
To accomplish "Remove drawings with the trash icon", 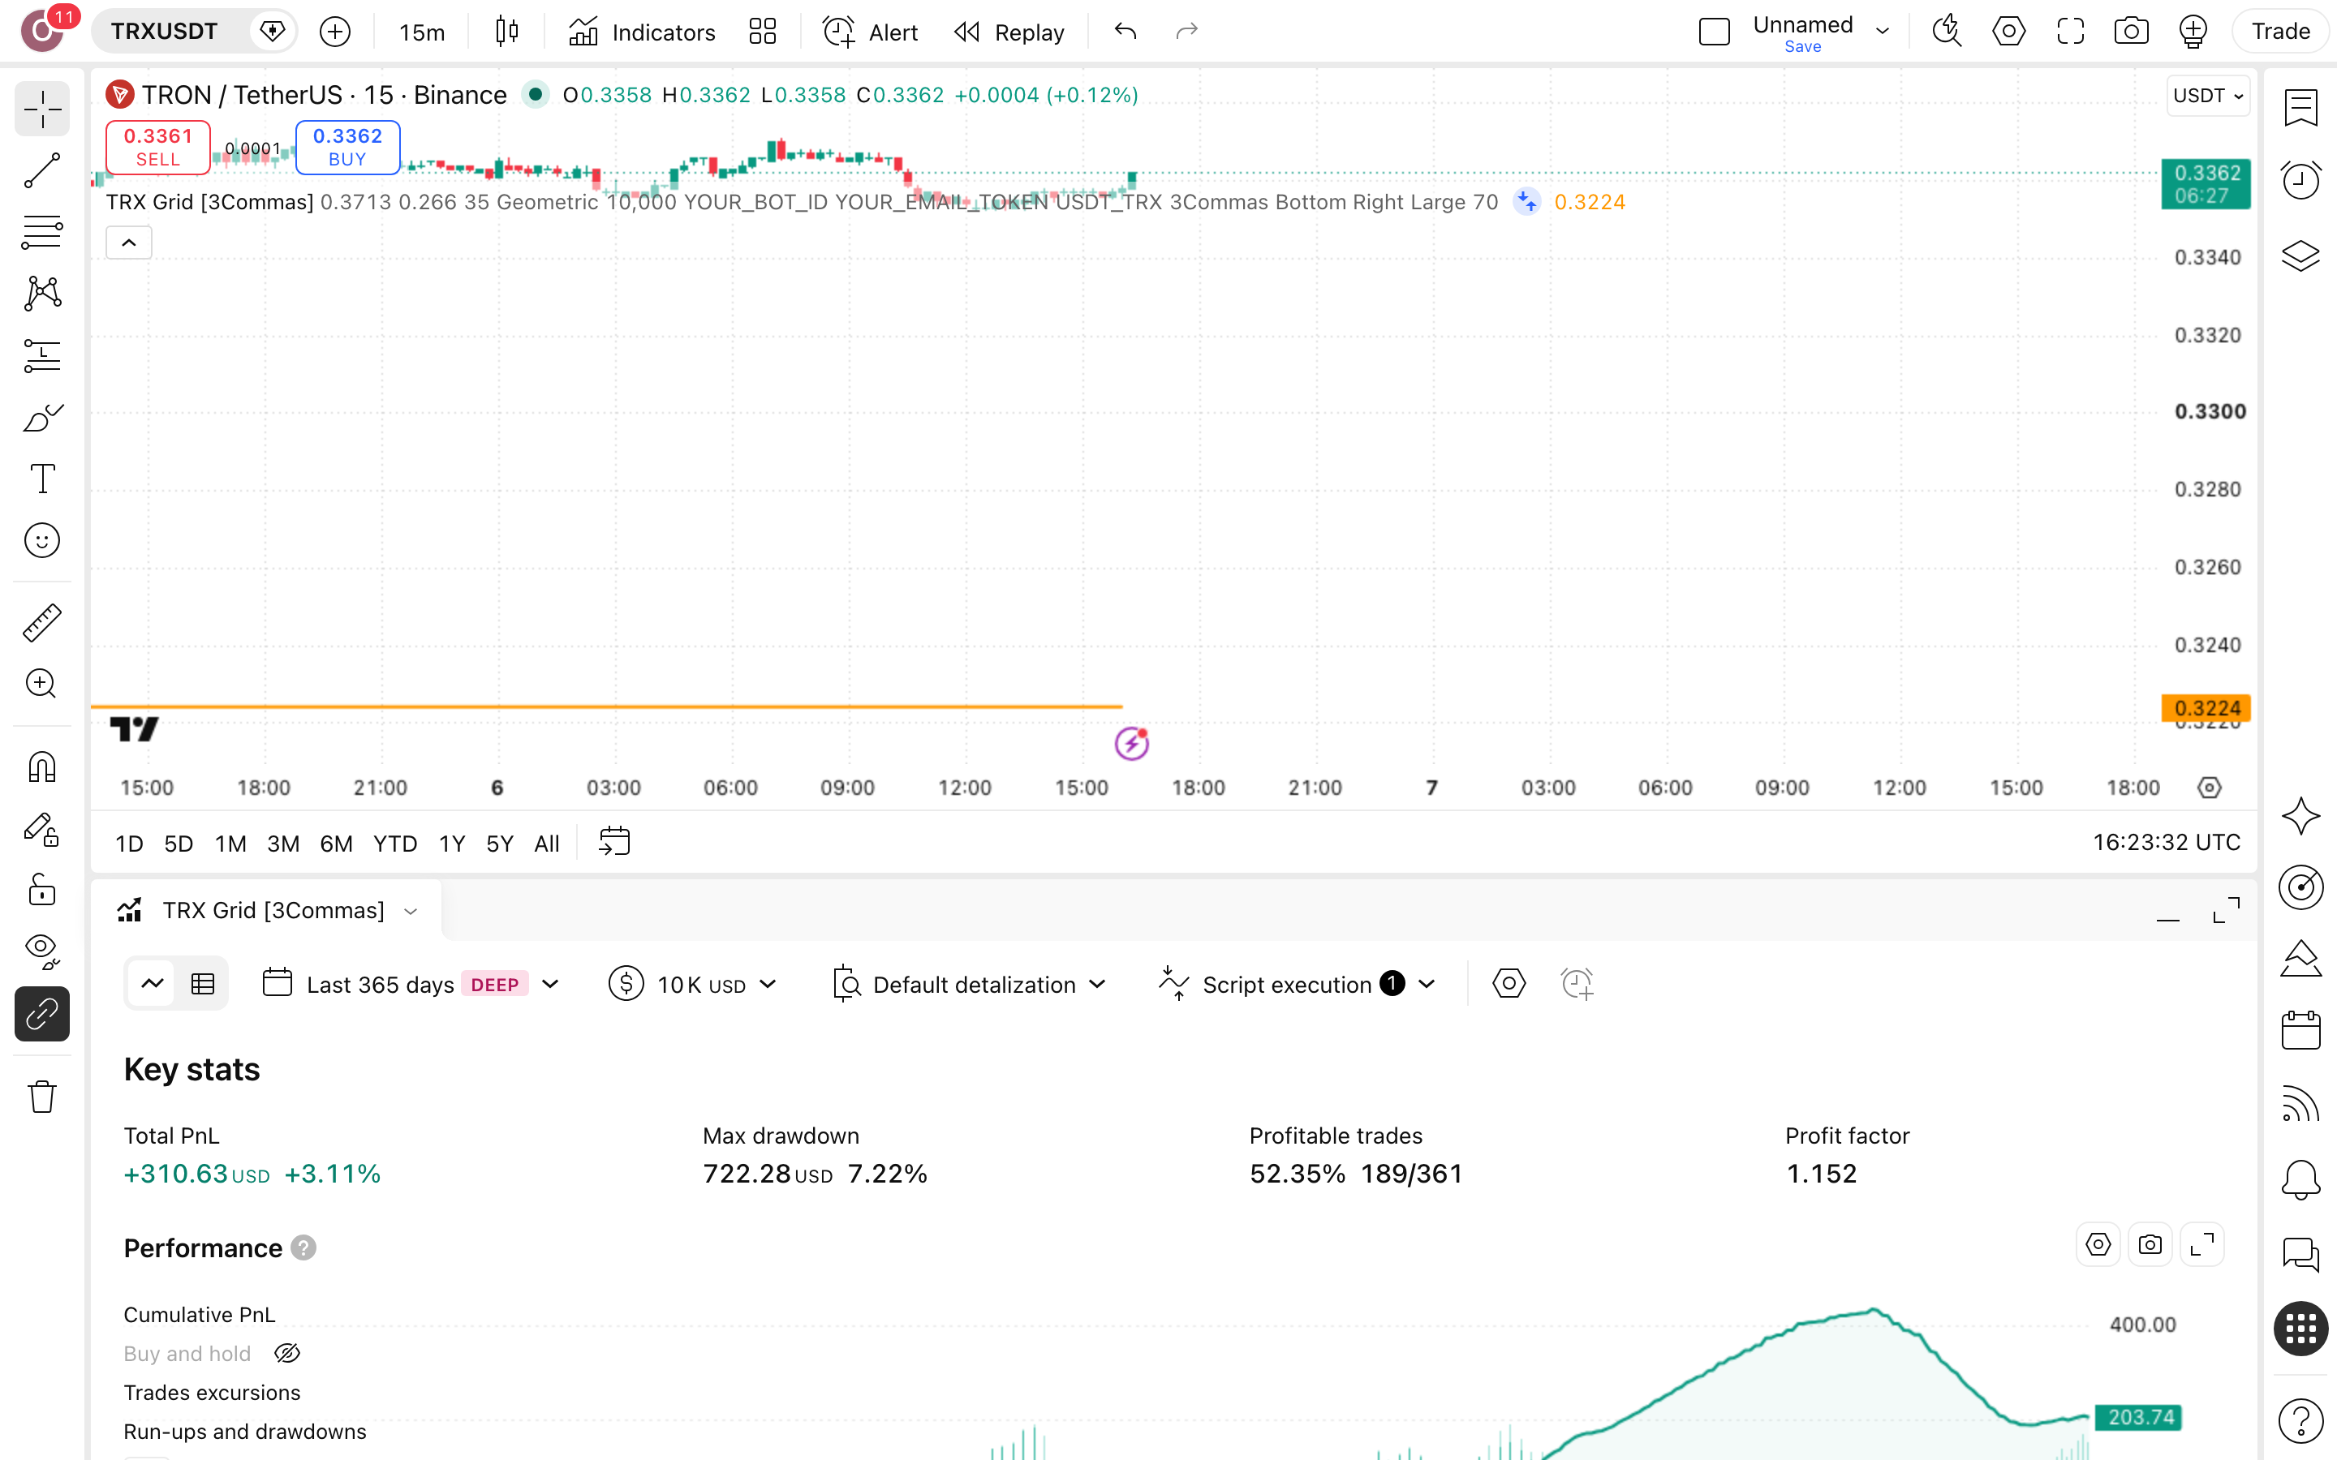I will tap(41, 1096).
